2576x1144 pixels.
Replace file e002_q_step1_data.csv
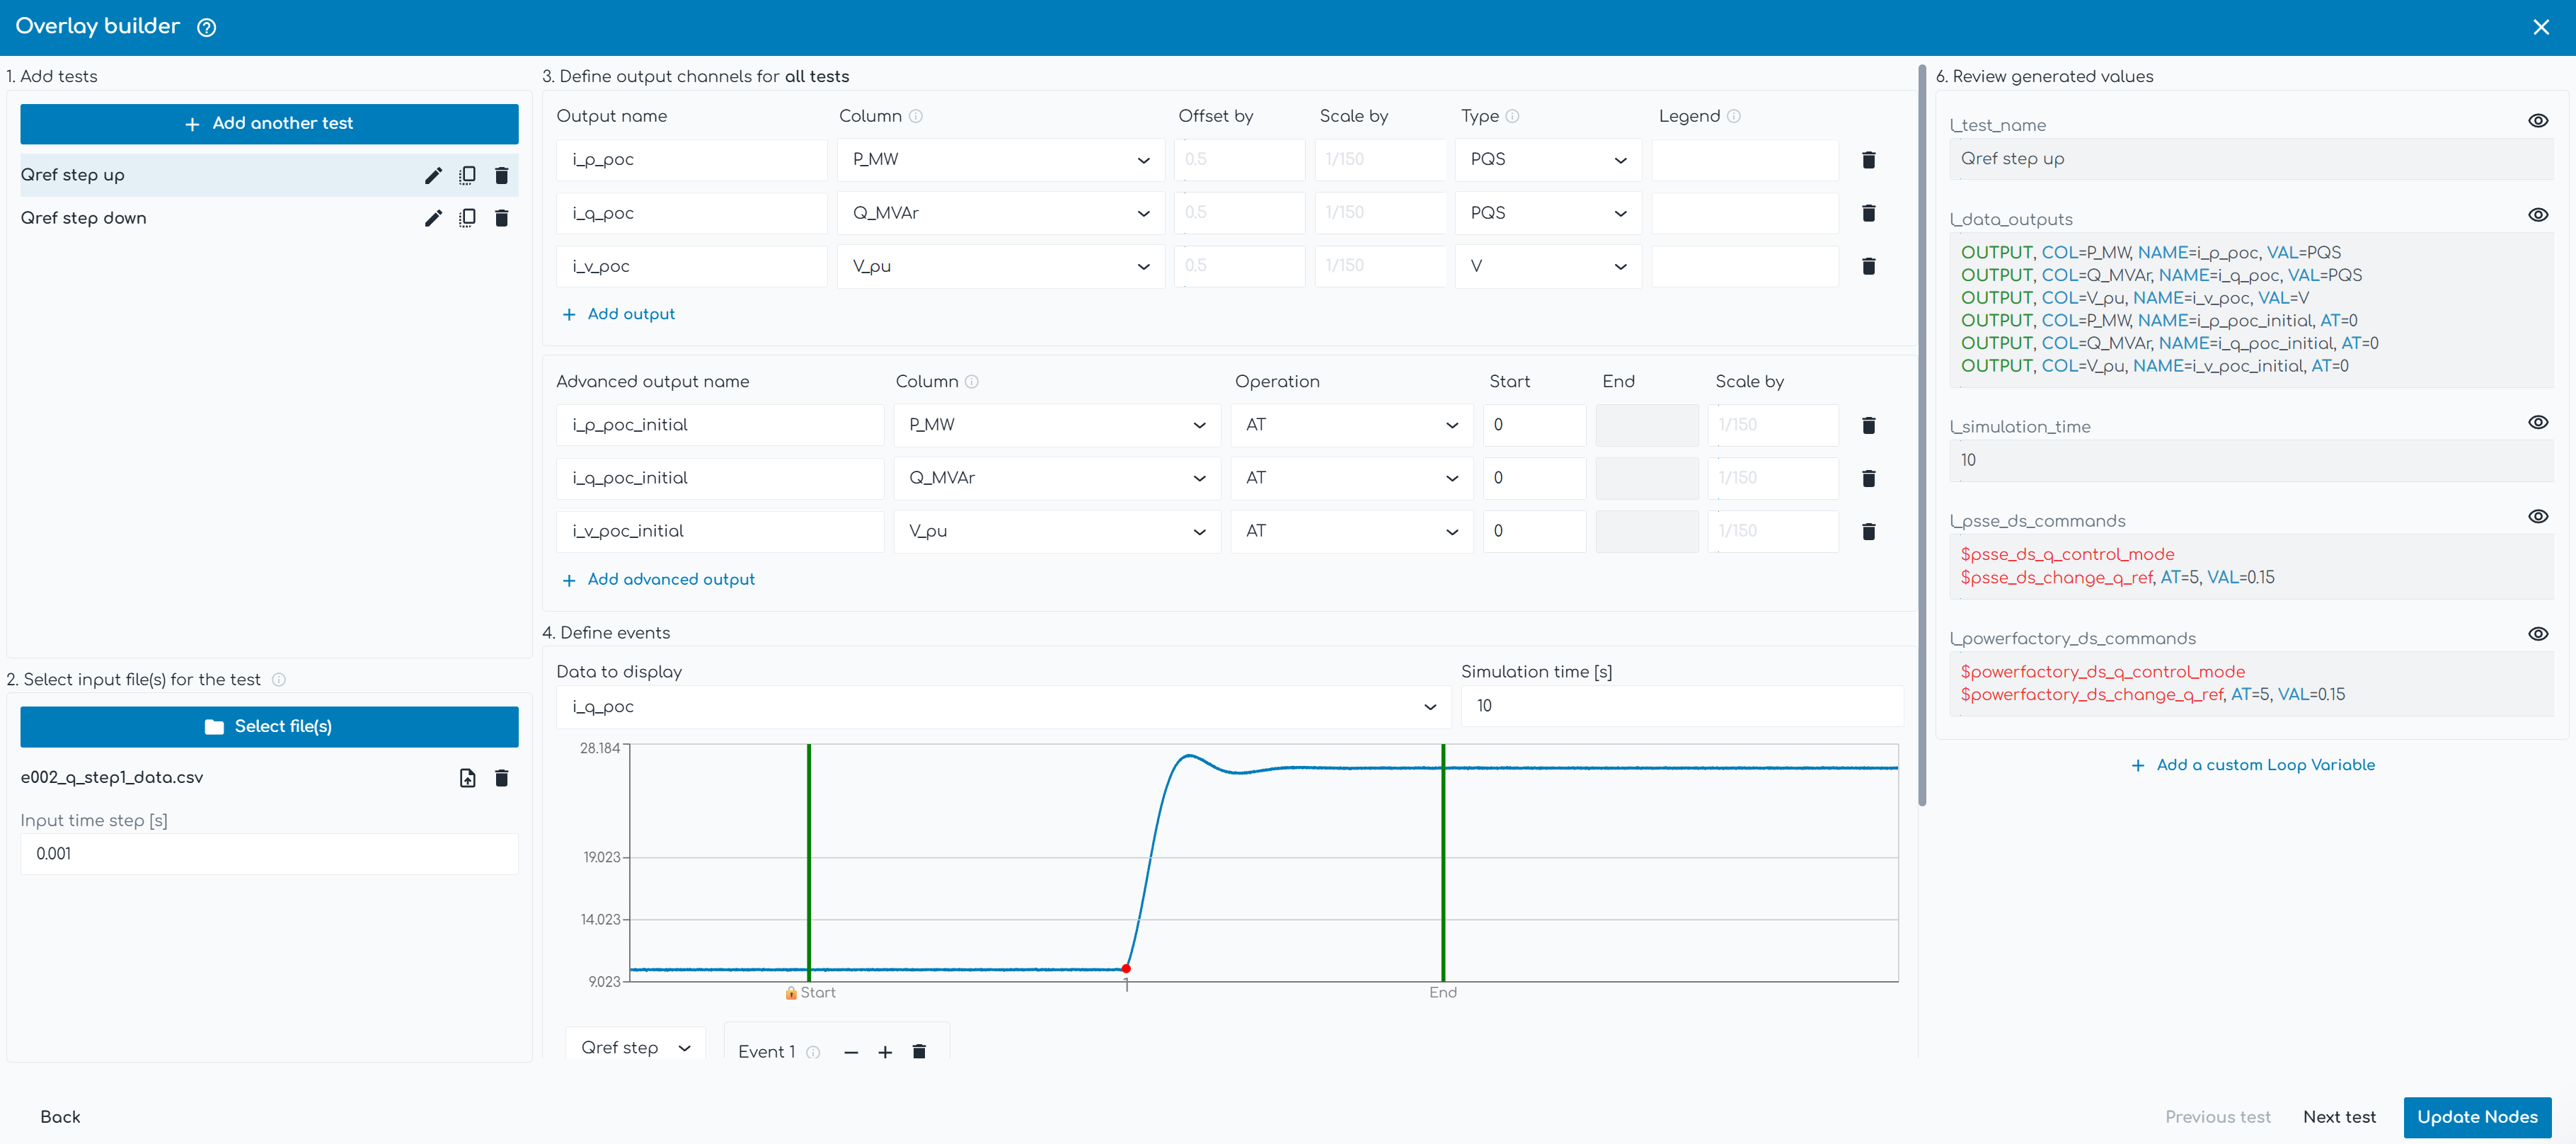point(467,778)
